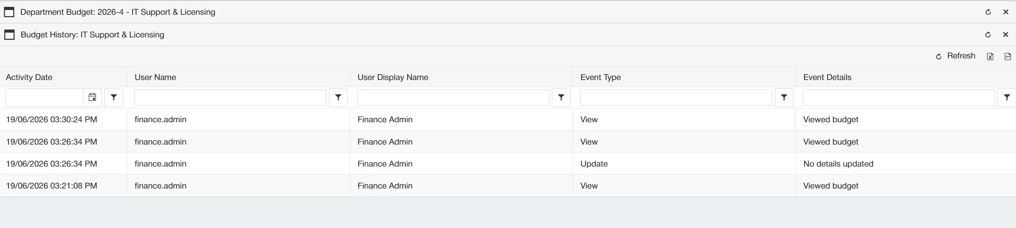The image size is (1016, 228).
Task: Open the Event Details filter options
Action: (x=1006, y=98)
